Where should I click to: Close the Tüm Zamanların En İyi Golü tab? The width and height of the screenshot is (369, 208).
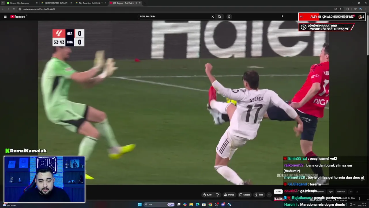click(106, 3)
